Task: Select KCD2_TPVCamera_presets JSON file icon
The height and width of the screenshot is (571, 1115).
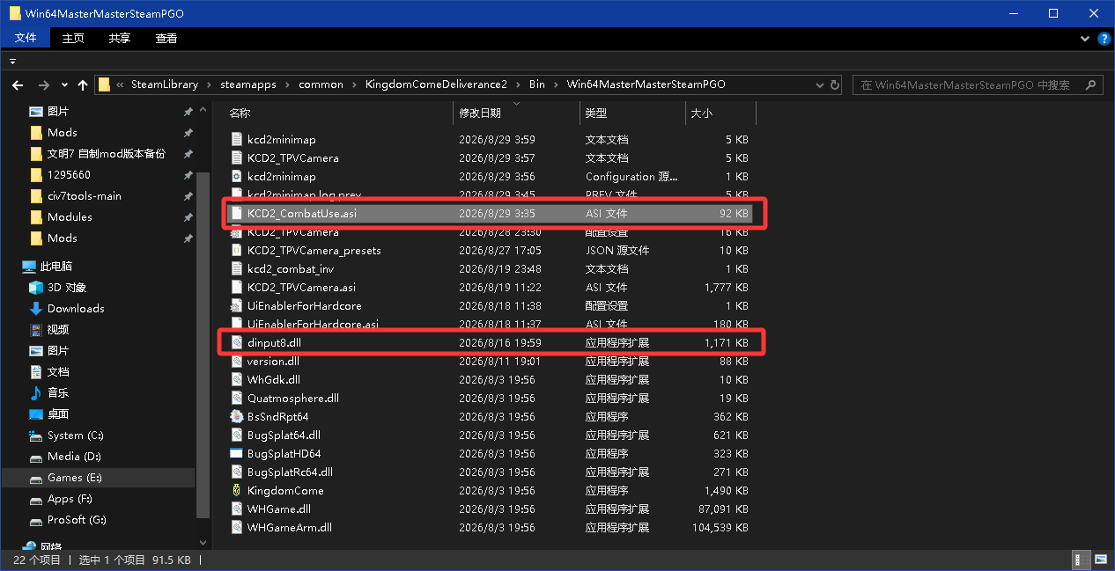Action: pos(236,250)
